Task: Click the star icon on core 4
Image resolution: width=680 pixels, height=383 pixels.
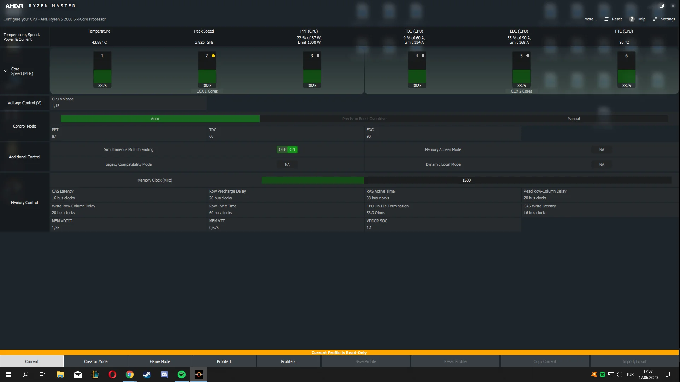Action: point(423,56)
